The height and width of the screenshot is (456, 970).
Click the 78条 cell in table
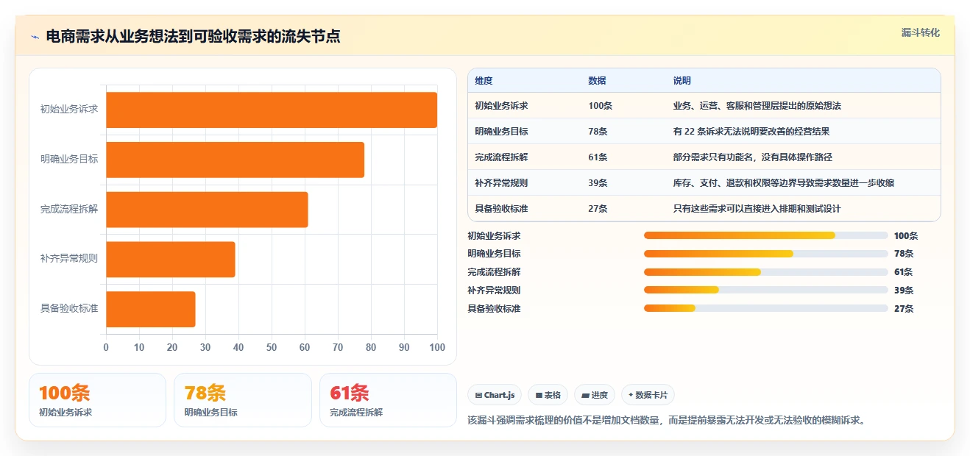click(x=598, y=132)
